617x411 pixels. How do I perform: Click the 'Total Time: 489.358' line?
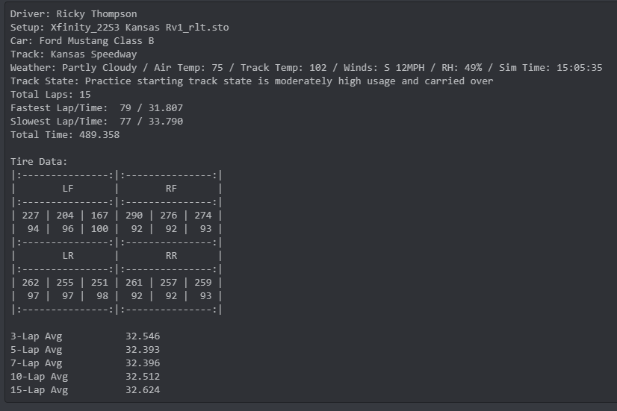coord(65,135)
